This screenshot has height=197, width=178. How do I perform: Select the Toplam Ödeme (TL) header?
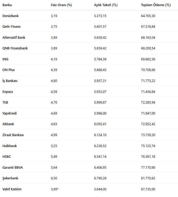[x=156, y=5]
